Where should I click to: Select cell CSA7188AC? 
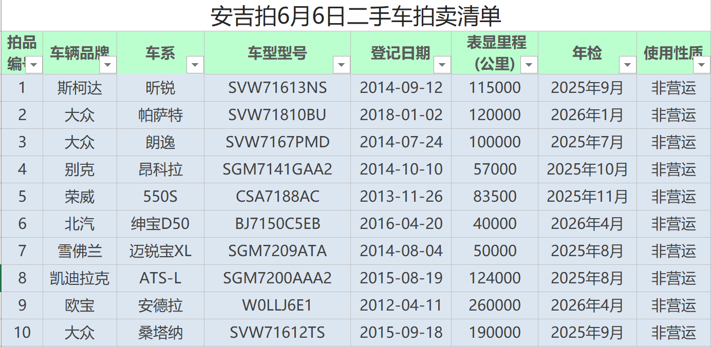[277, 197]
